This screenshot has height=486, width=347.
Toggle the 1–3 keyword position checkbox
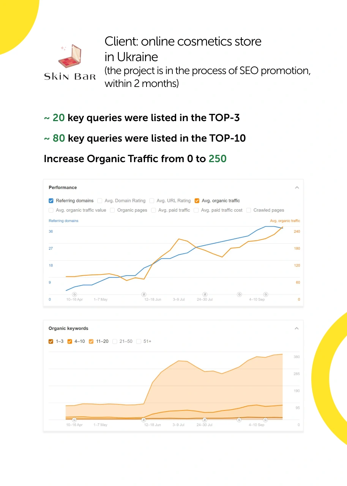(x=51, y=341)
